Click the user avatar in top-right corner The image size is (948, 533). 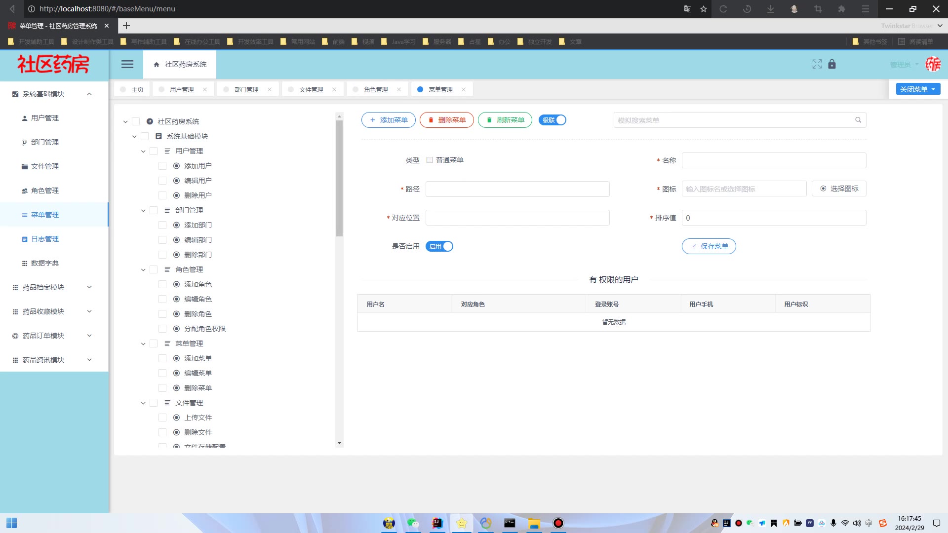[933, 64]
